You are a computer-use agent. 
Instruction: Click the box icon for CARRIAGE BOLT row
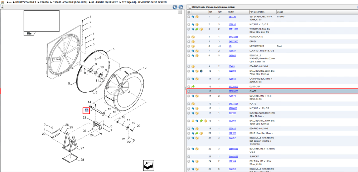pos(197,79)
